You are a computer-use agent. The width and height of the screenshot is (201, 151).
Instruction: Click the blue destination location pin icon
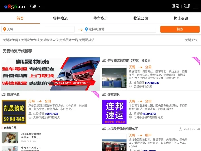pyautogui.click(x=86, y=29)
